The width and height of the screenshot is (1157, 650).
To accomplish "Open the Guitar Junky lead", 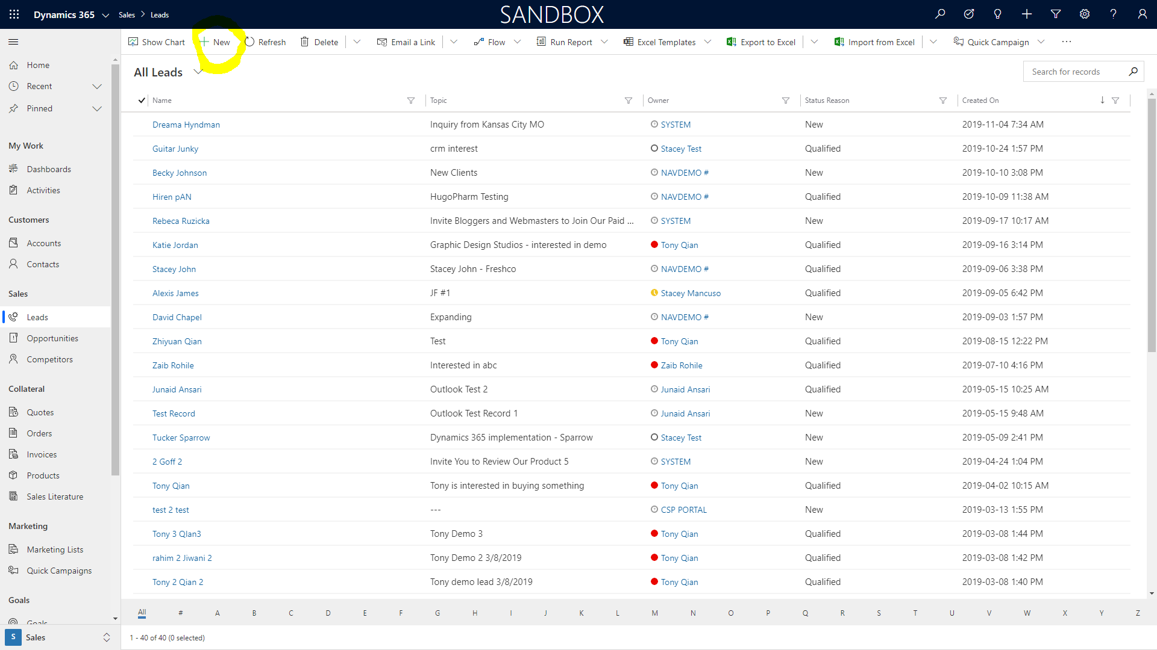I will 175,149.
